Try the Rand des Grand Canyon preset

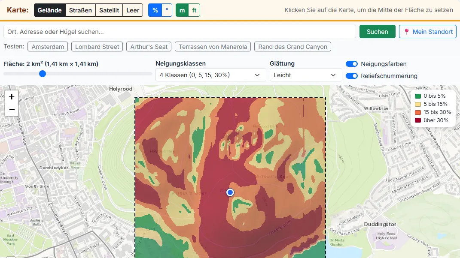click(x=292, y=47)
